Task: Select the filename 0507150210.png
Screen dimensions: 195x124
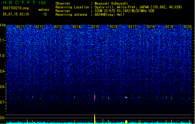Action: (16, 8)
